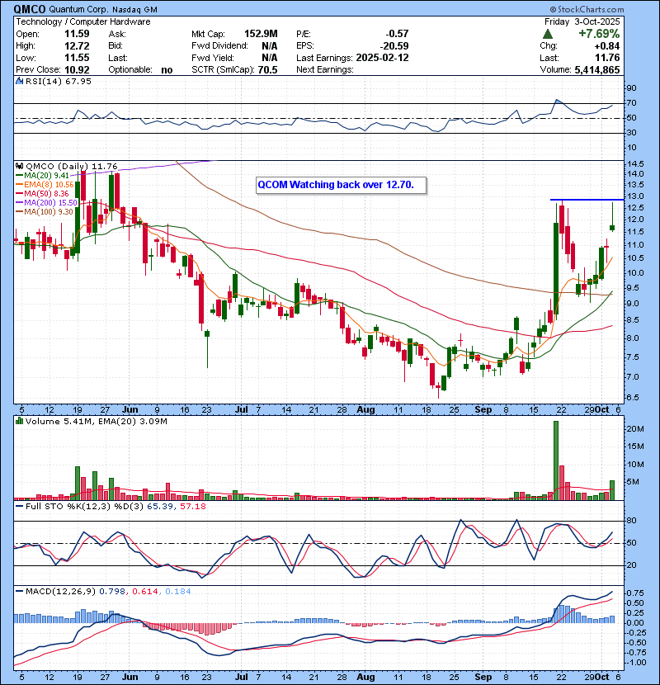Click the MA(20) 9.41 legend entry
The height and width of the screenshot is (685, 660).
tap(42, 176)
